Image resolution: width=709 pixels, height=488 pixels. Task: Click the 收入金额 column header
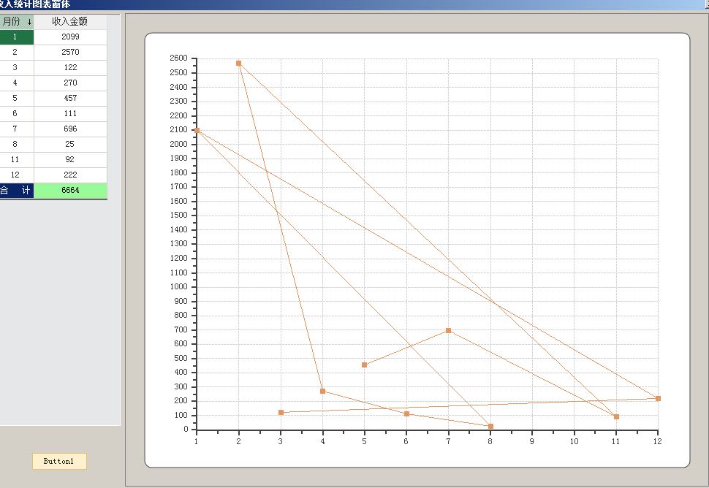[70, 21]
